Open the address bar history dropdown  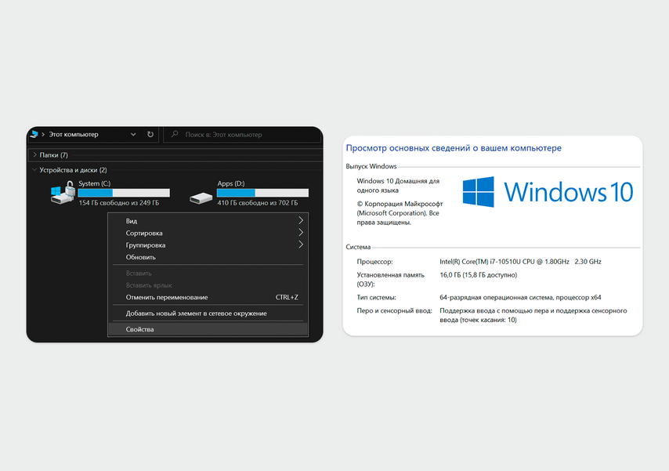pos(133,135)
